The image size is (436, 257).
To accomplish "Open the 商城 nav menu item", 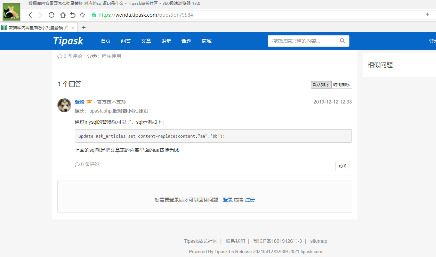I will [207, 41].
